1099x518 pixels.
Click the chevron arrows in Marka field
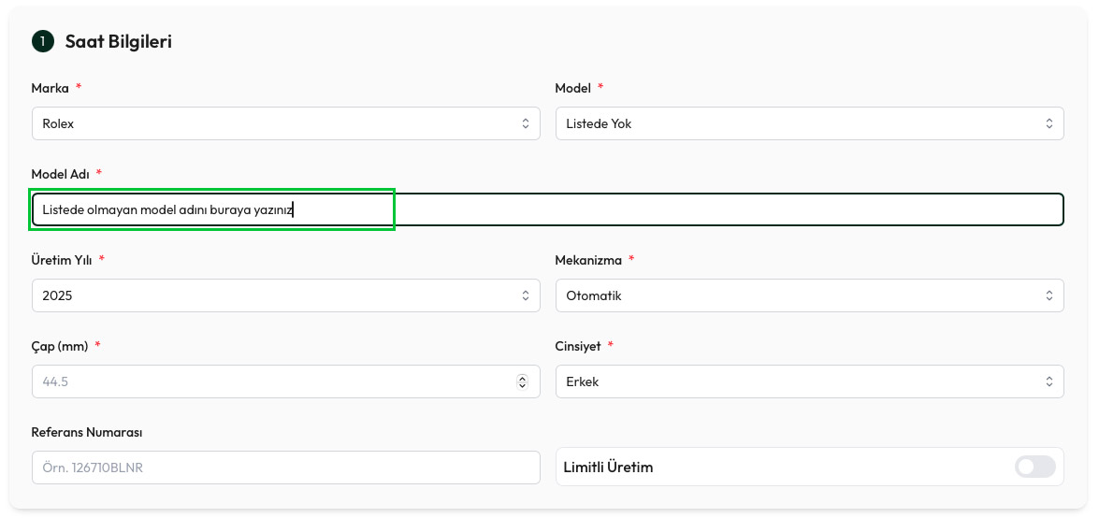525,123
